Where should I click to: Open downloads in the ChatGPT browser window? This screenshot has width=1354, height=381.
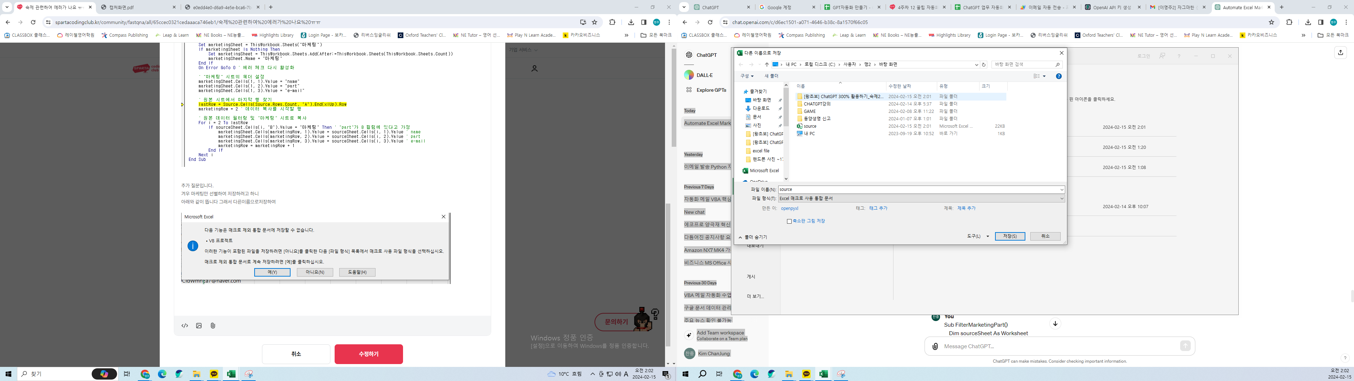1308,22
